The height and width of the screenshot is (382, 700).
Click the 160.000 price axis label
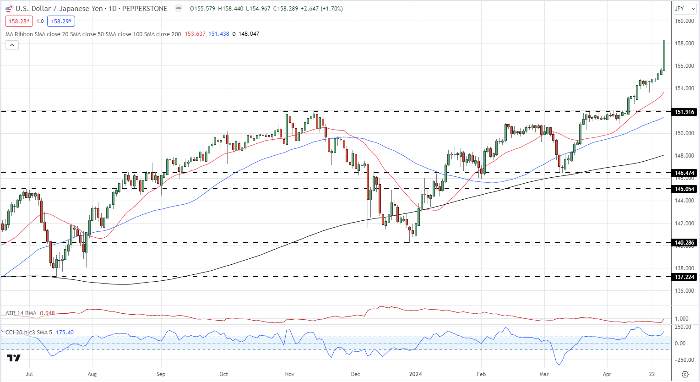[684, 21]
